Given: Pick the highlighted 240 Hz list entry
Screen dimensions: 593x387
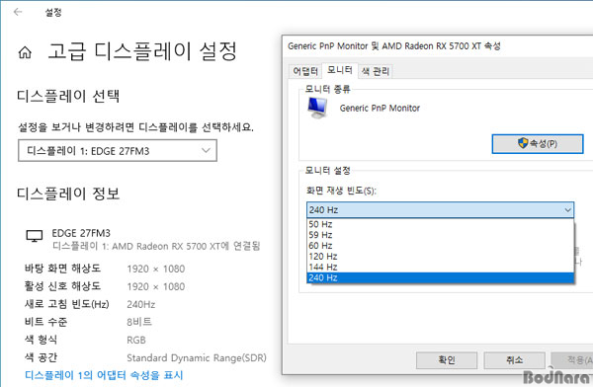Looking at the screenshot, I should (x=440, y=277).
